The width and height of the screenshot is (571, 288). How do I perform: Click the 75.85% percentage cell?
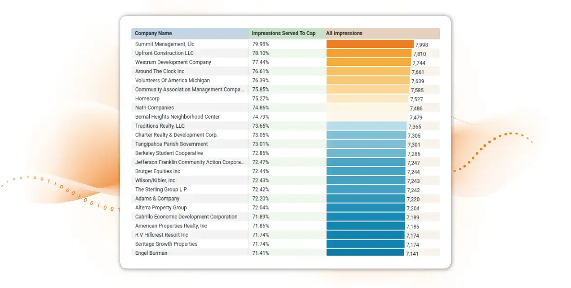click(x=261, y=89)
